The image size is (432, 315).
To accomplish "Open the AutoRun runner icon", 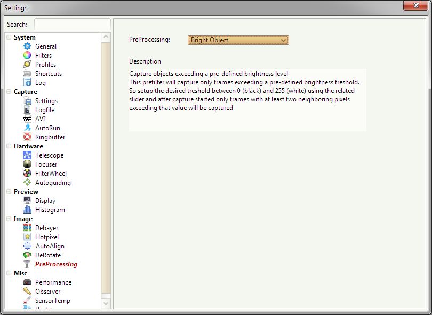I will [x=27, y=128].
